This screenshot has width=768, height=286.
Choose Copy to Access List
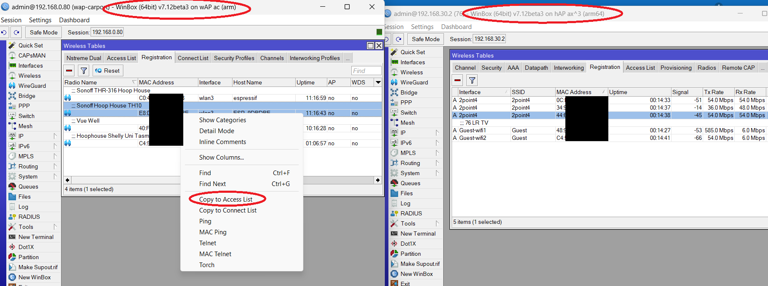click(226, 199)
